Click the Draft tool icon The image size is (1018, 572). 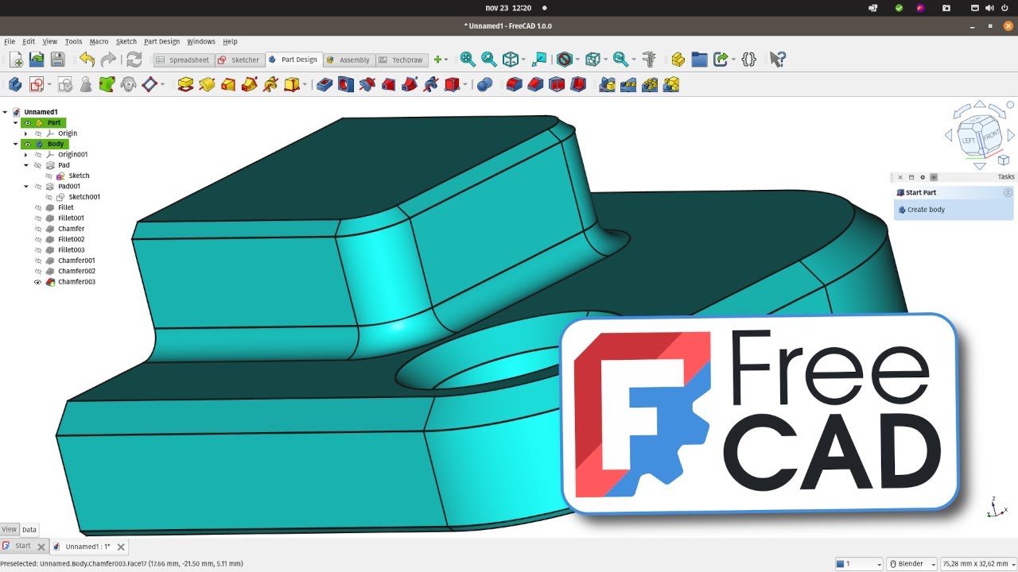coord(557,84)
